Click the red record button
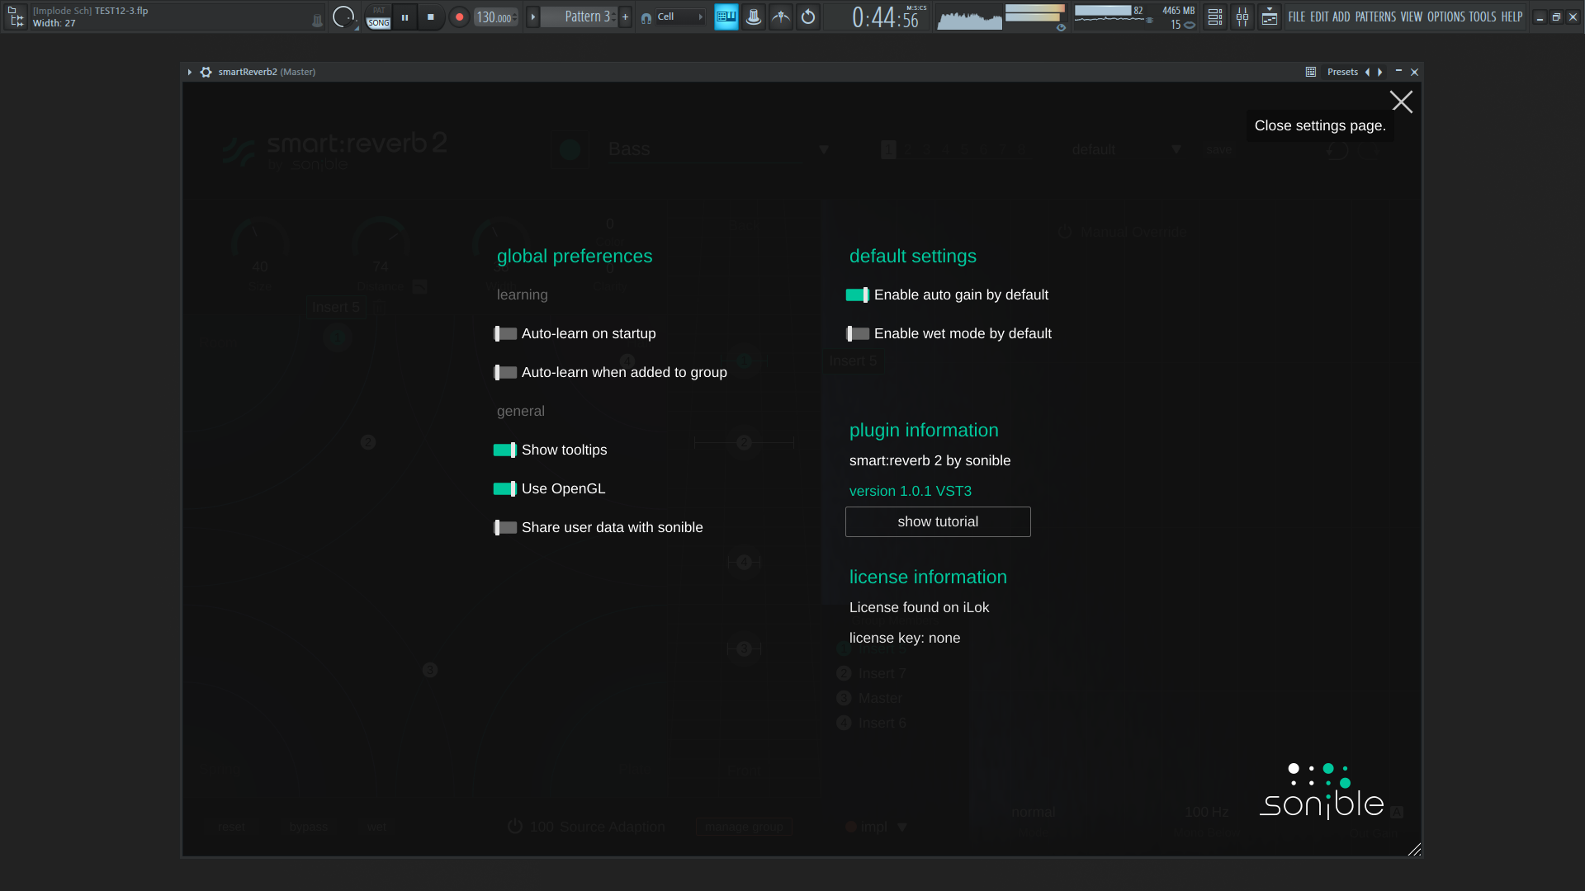 [459, 16]
